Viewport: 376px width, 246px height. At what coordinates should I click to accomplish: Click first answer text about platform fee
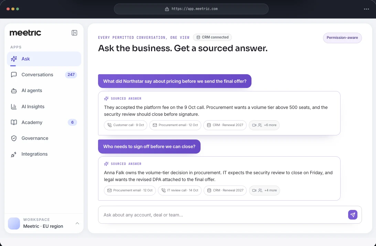pyautogui.click(x=216, y=111)
